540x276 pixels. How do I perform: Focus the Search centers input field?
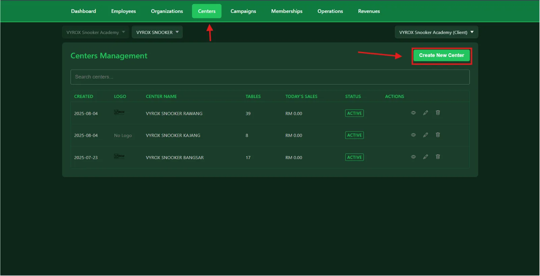[270, 77]
